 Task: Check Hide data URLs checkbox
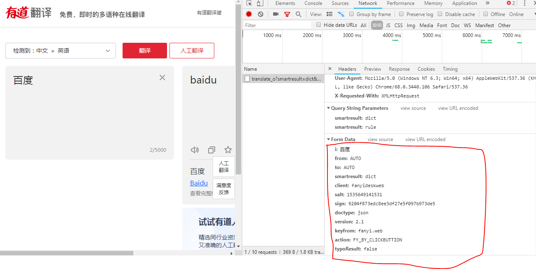coord(318,25)
